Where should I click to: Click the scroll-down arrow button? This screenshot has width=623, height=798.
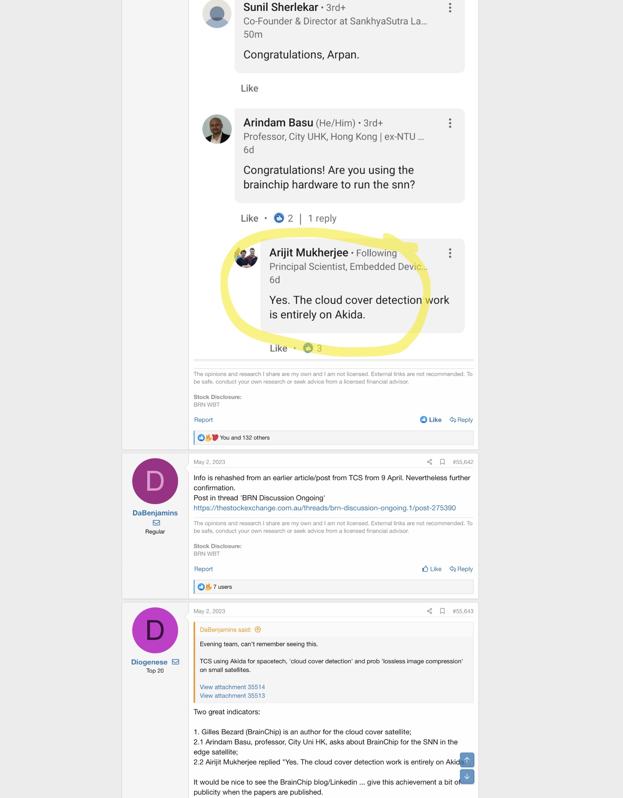pos(467,776)
